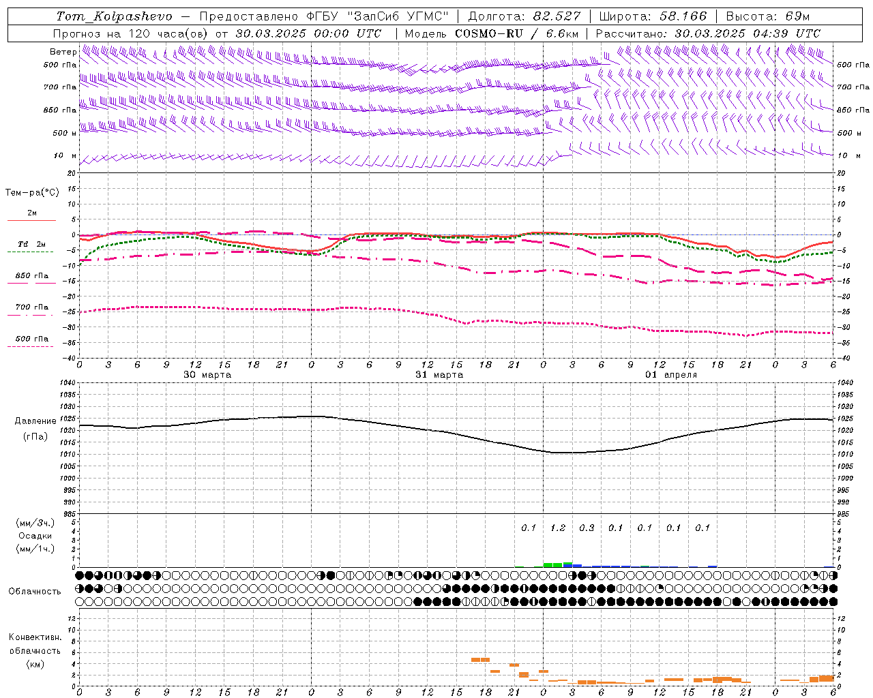Click the precipitation amount "1.2"

(558, 528)
